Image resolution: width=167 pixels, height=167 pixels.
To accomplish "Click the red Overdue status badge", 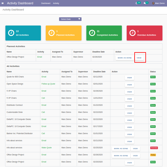I will [154, 148].
